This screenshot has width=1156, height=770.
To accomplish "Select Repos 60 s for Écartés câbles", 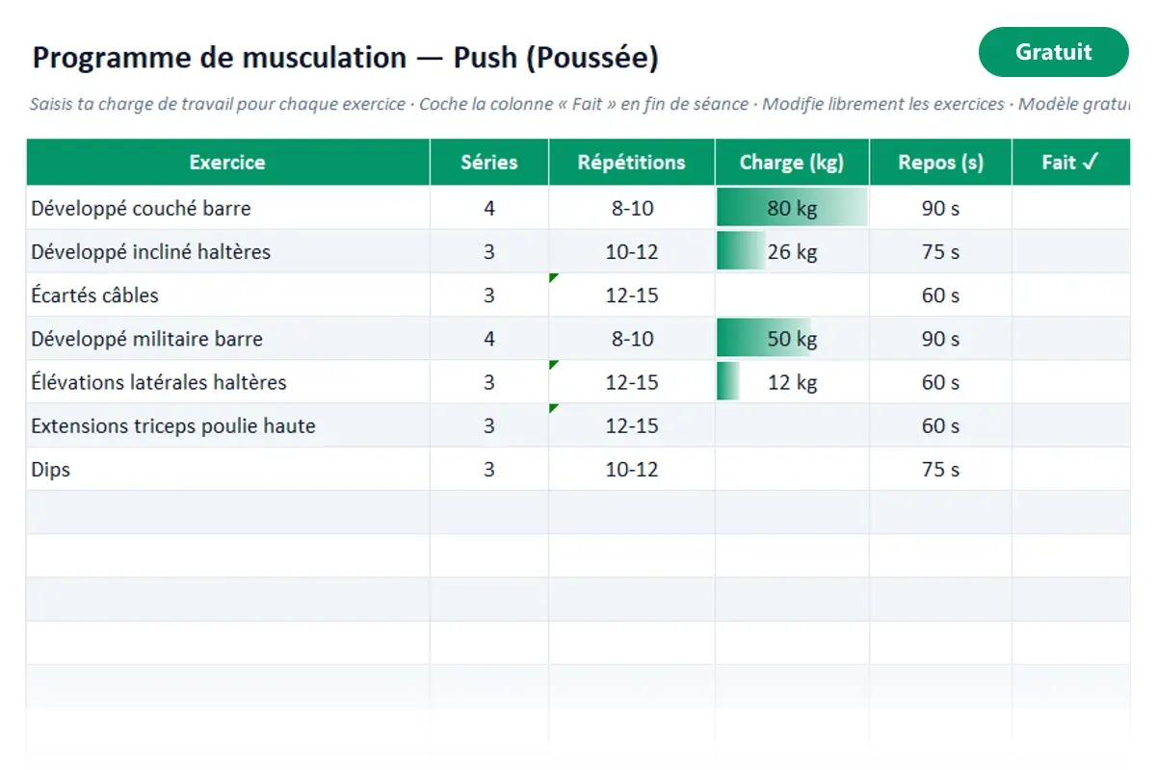I will [x=940, y=295].
